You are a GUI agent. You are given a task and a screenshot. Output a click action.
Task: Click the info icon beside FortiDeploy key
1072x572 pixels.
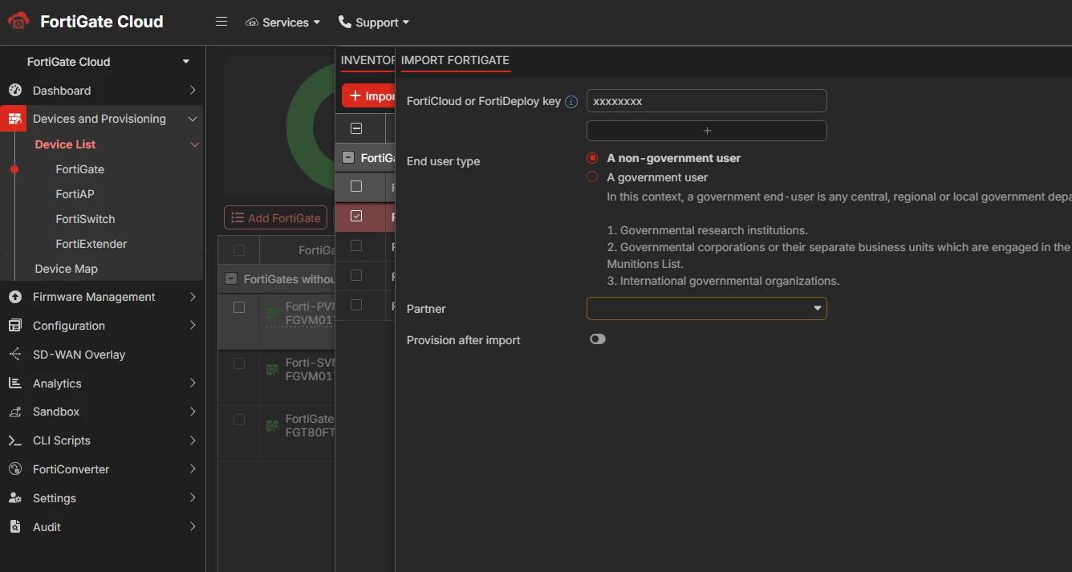click(x=571, y=102)
